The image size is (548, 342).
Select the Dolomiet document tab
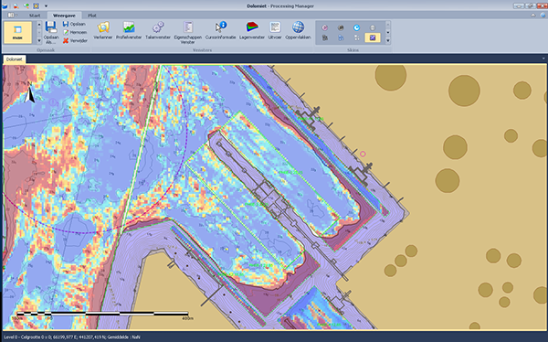point(15,59)
